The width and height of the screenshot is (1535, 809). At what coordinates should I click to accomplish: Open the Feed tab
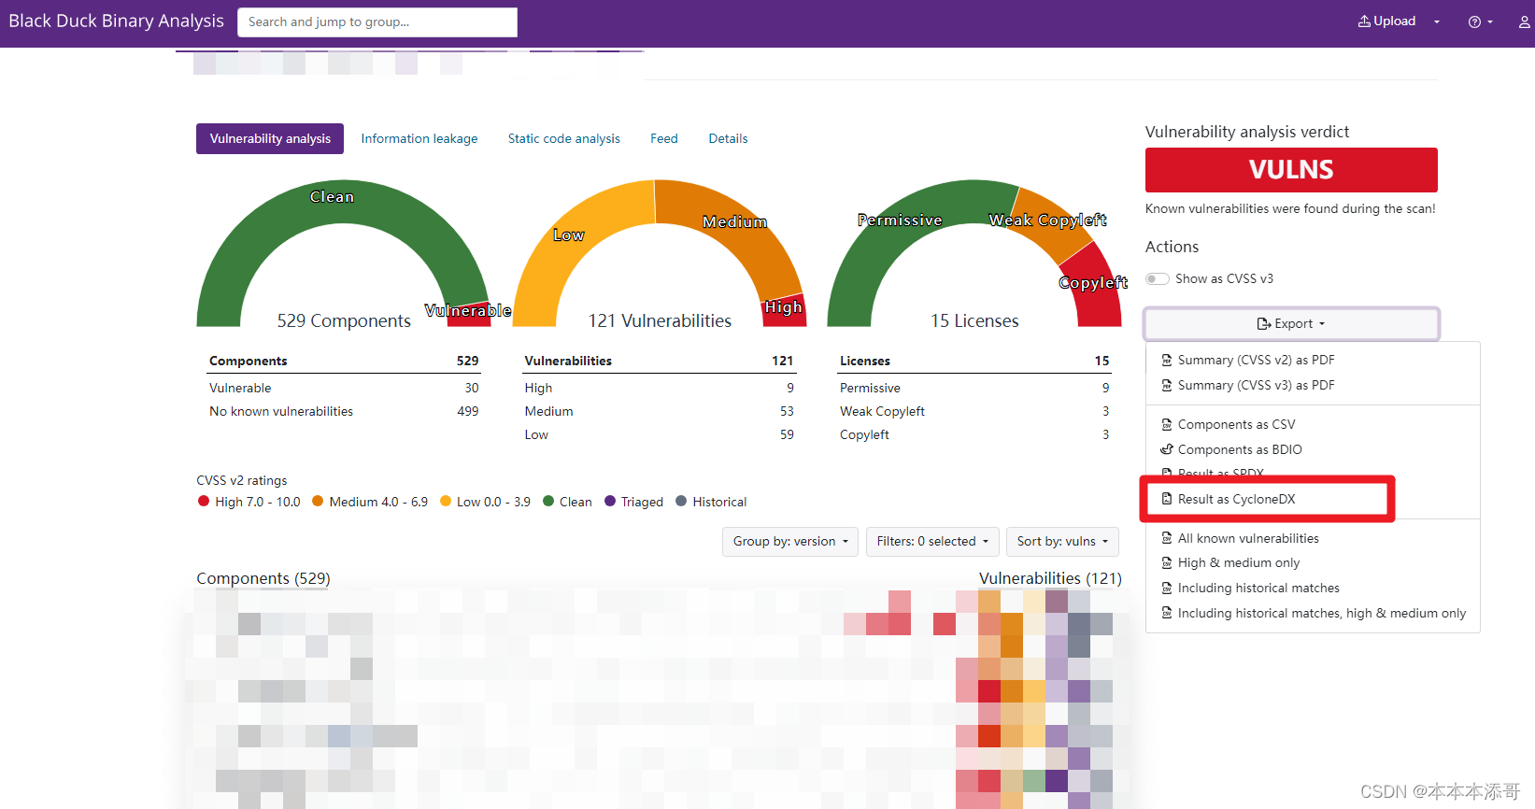(664, 138)
